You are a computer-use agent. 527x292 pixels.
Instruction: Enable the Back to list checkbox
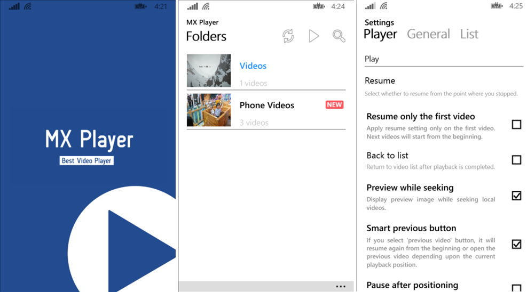pyautogui.click(x=516, y=159)
